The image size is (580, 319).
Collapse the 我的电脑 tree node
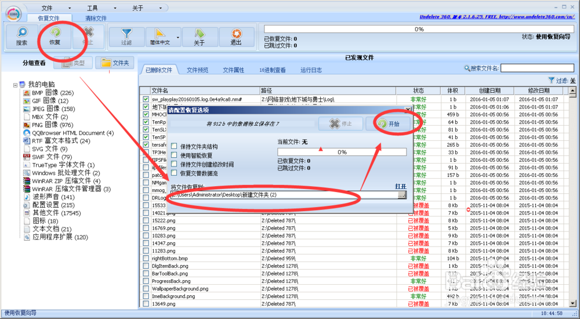[x=15, y=85]
